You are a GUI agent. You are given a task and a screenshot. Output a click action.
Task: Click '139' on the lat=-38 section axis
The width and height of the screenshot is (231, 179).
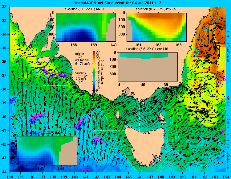click(x=94, y=45)
